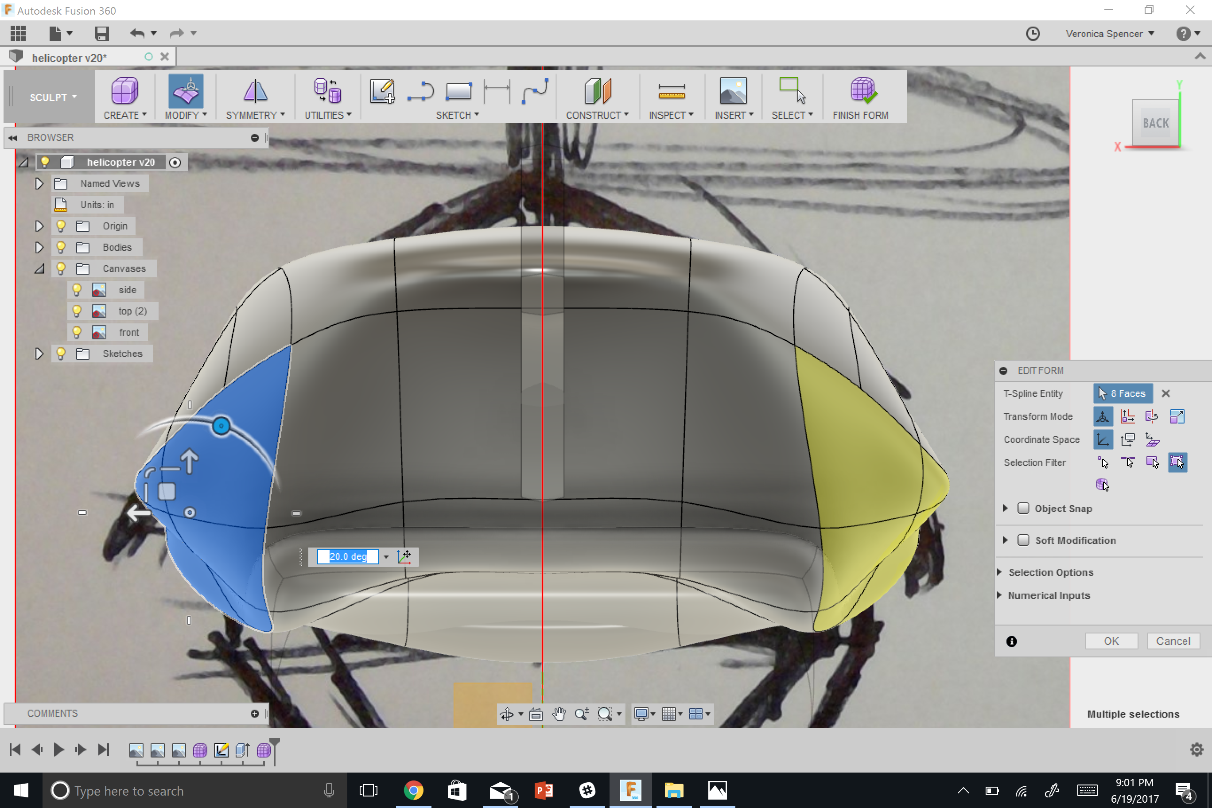Expand the Bodies folder
Screen dimensions: 1212x808
coord(39,247)
